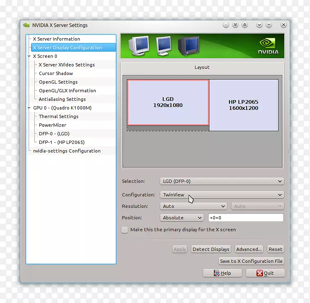Open PowerMizer page
The height and width of the screenshot is (303, 310).
(53, 125)
